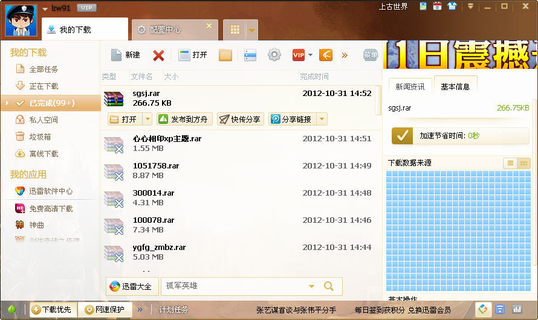
Task: Click the 分享链接 button
Action: [293, 119]
